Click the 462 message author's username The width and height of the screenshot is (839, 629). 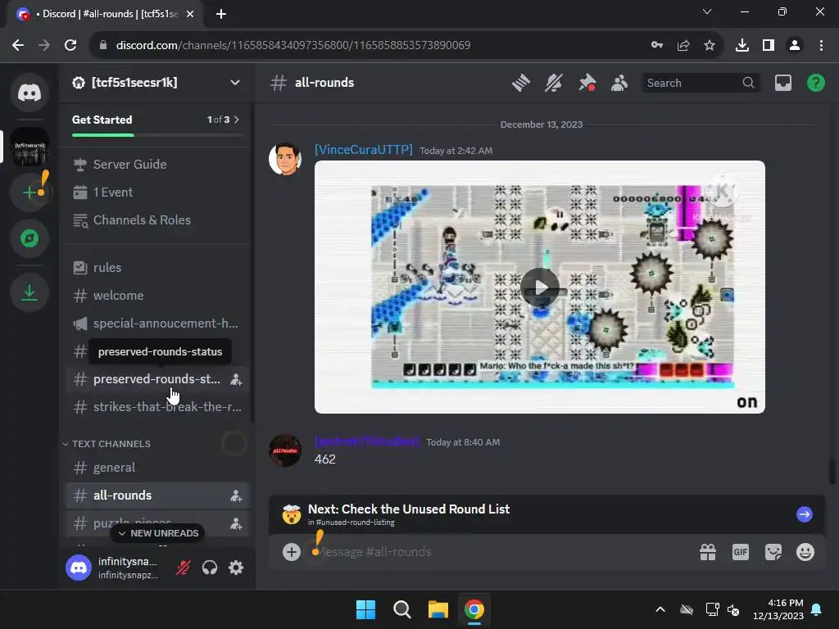[x=367, y=441]
